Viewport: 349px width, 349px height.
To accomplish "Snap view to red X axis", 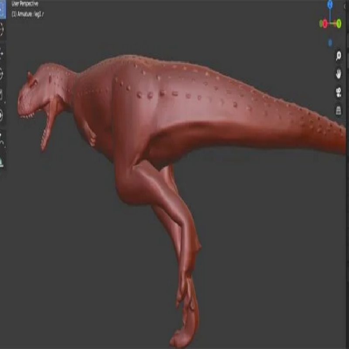I will point(324,23).
